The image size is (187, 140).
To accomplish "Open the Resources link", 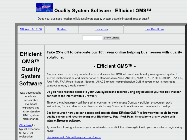I will (x=101, y=29).
